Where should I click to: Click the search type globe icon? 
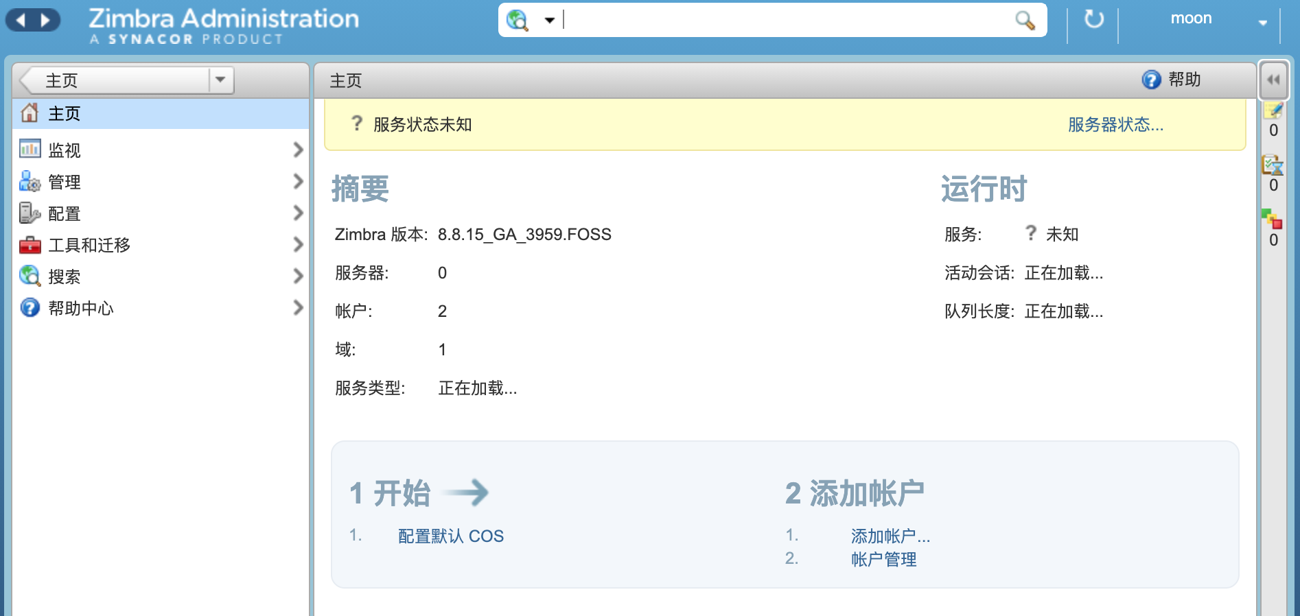517,20
